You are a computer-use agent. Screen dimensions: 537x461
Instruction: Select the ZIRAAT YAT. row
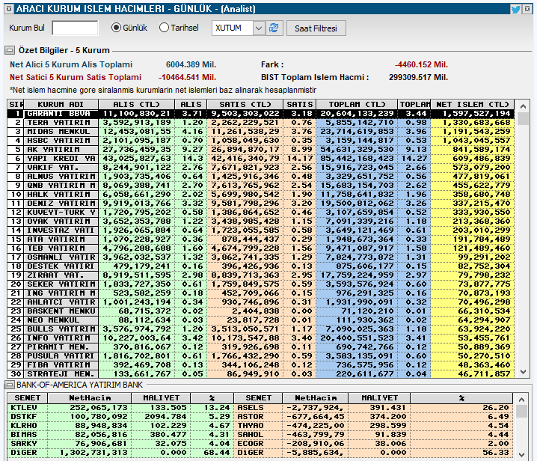260,275
